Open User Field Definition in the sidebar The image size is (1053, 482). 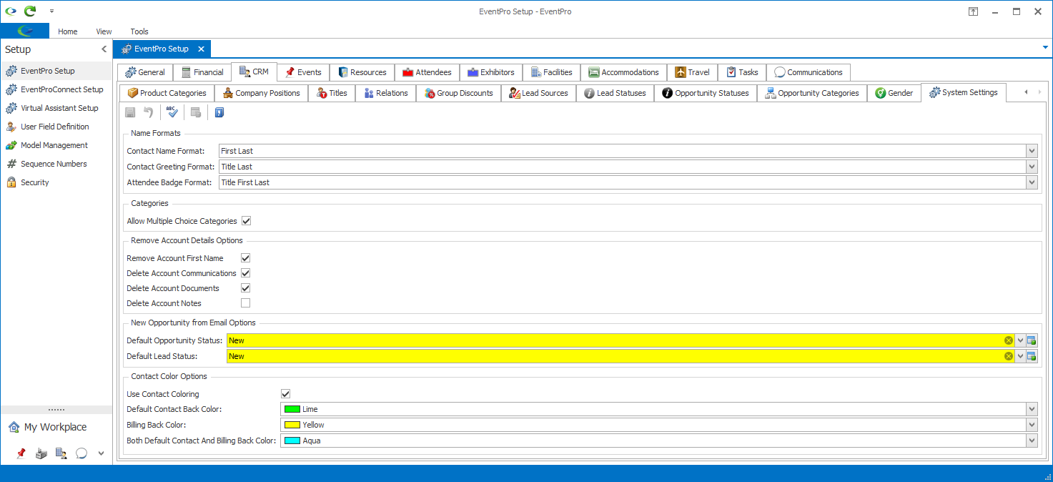(56, 127)
